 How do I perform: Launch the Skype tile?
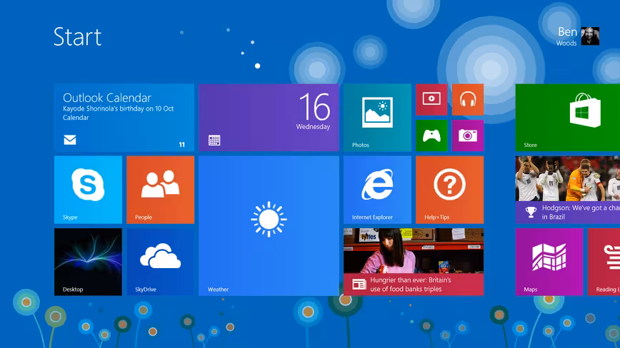pyautogui.click(x=88, y=190)
